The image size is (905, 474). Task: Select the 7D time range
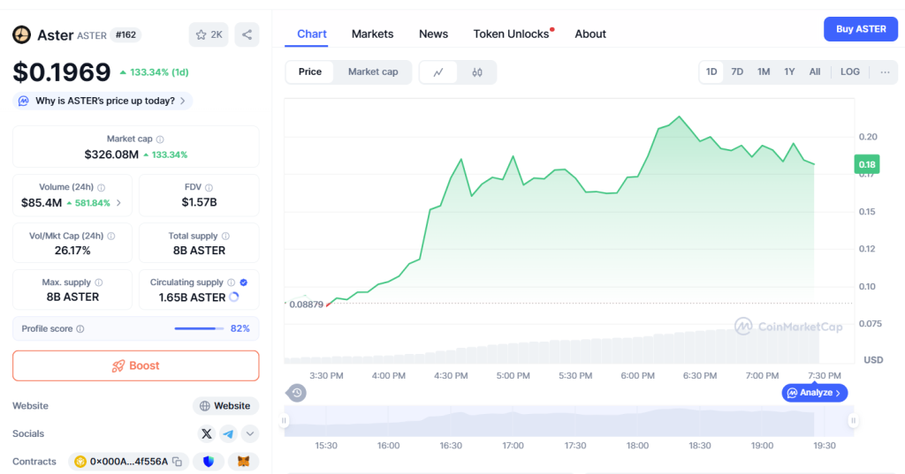tap(736, 72)
